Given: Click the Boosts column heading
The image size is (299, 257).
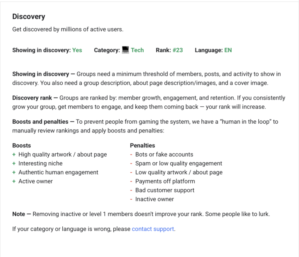Looking at the screenshot, I should pos(22,146).
